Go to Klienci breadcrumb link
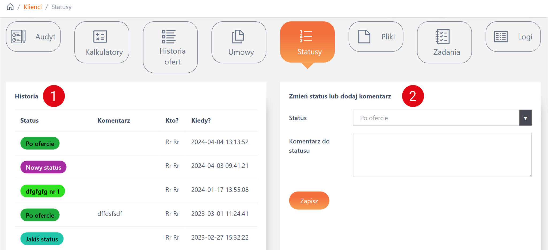The height and width of the screenshot is (250, 548). [x=33, y=7]
